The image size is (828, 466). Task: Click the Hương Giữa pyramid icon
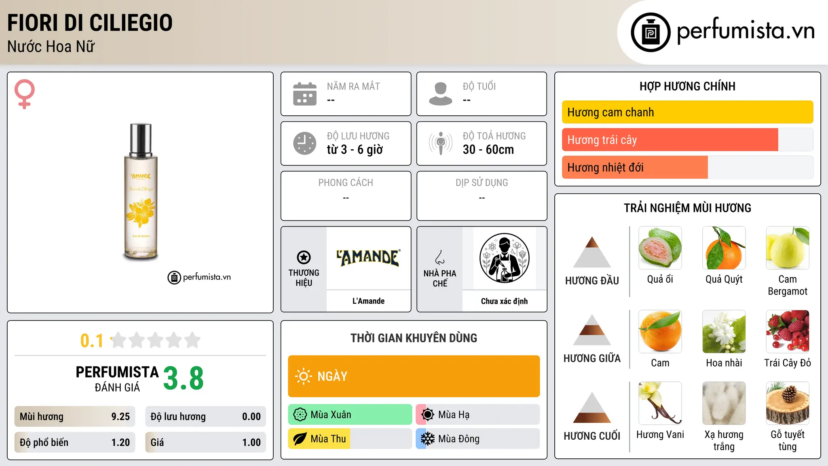[x=592, y=330]
